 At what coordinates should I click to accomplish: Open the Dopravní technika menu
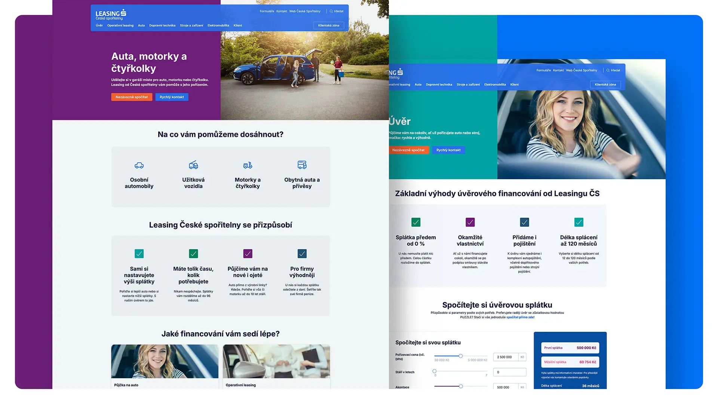coord(162,25)
